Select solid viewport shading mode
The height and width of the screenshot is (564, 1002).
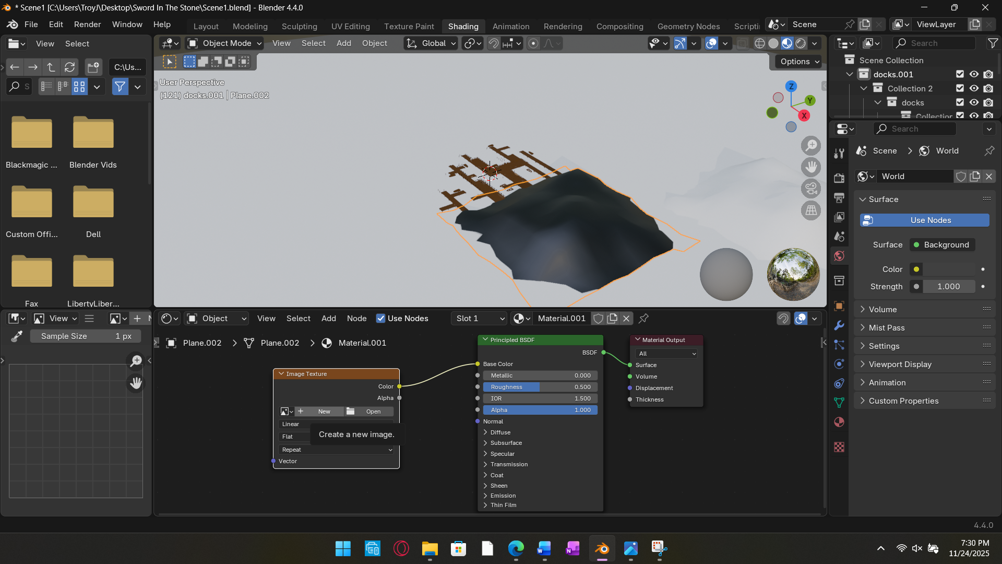(x=773, y=43)
